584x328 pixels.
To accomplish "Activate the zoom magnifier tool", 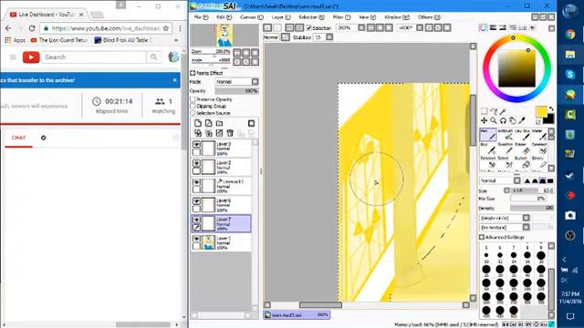I will pyautogui.click(x=494, y=120).
